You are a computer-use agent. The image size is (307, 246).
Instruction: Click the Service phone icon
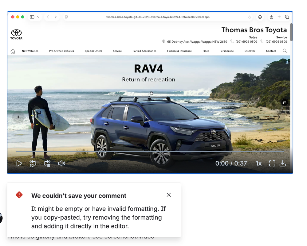point(262,41)
